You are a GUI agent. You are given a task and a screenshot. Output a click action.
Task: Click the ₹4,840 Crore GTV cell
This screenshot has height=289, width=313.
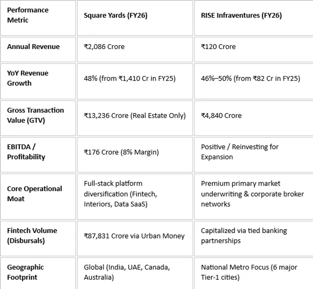(254, 118)
